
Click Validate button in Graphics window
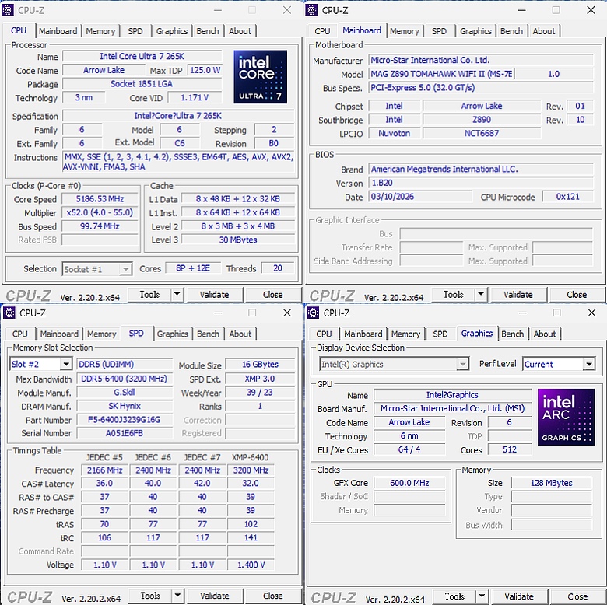(519, 596)
